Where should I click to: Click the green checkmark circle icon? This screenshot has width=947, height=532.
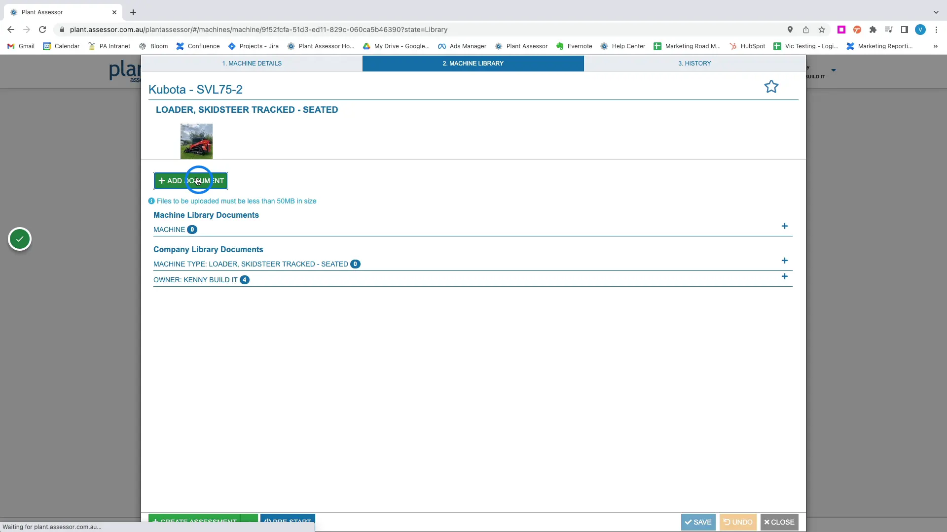click(x=20, y=239)
